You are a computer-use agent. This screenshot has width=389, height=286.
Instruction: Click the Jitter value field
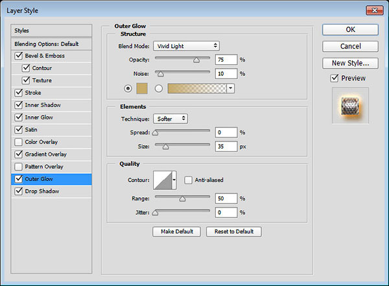(x=226, y=213)
